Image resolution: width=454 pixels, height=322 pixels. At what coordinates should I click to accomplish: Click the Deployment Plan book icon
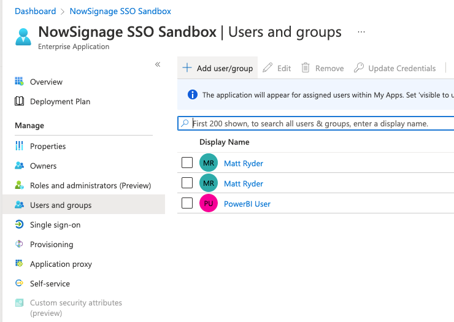[x=19, y=101]
